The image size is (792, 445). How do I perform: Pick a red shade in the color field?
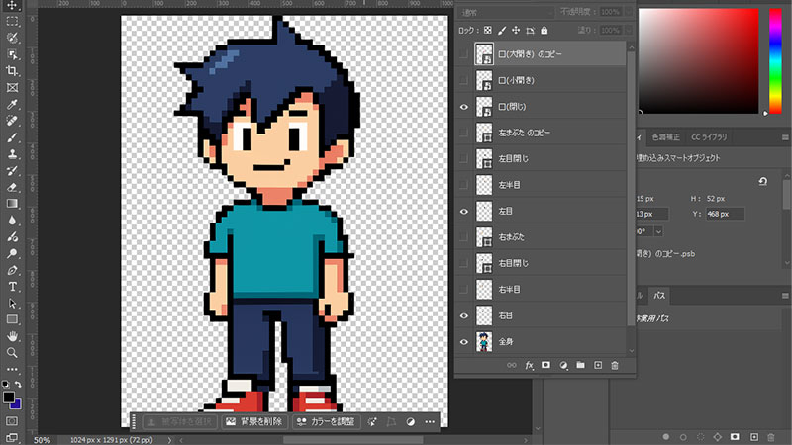699,61
